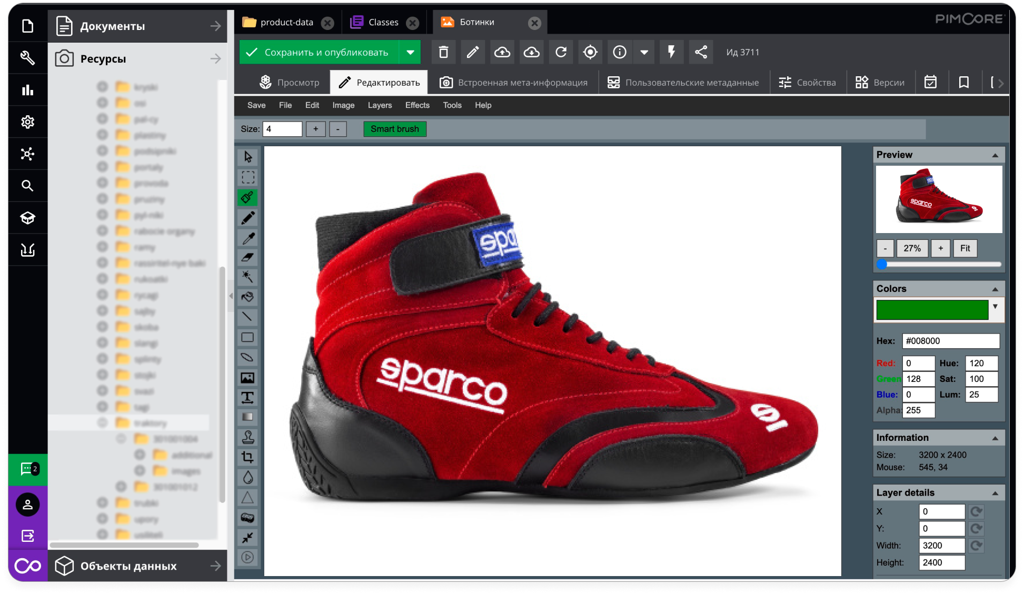Rename asset using pencil toolbar icon
1024x595 pixels.
(x=473, y=52)
